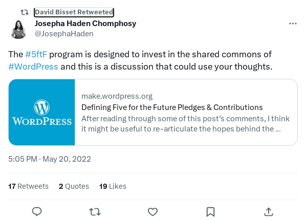Click the WordPress logo card thumbnail
The image size is (306, 220).
(42, 112)
